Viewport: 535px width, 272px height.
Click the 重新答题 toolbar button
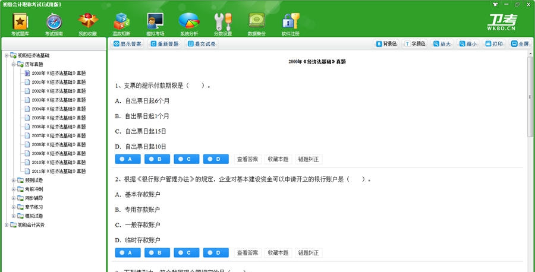coord(165,44)
